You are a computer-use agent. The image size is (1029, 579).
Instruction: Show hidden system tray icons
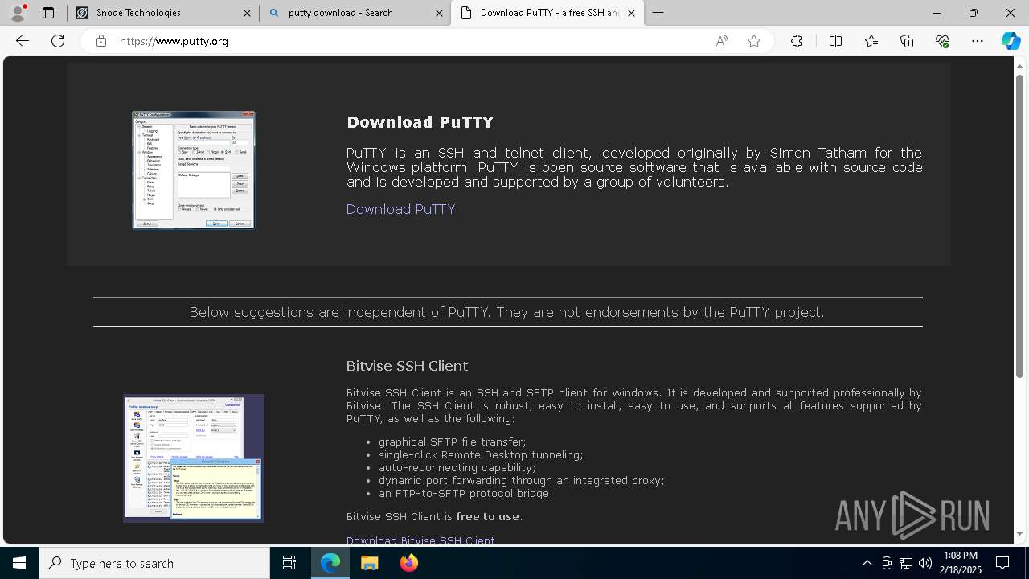(867, 563)
